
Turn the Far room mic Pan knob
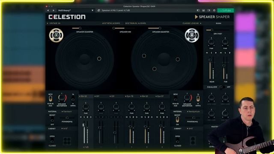click(x=225, y=42)
